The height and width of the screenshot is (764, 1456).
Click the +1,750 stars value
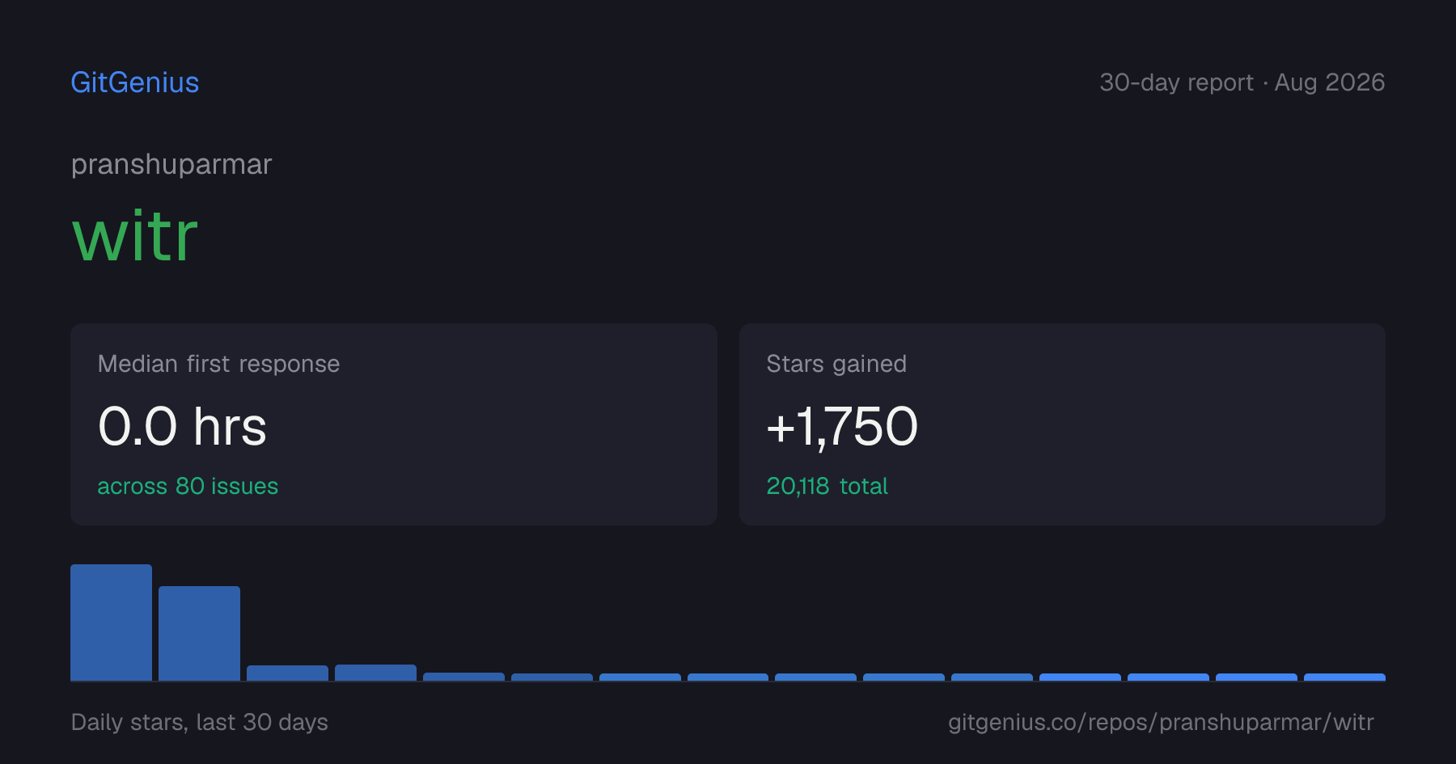[x=842, y=426]
